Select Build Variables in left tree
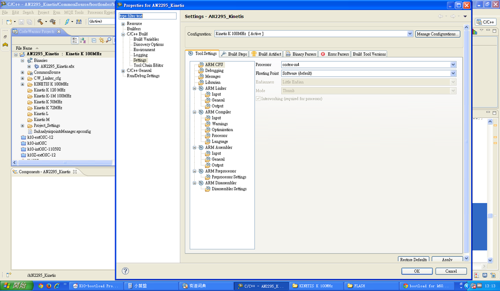This screenshot has width=500, height=291. pyautogui.click(x=146, y=39)
